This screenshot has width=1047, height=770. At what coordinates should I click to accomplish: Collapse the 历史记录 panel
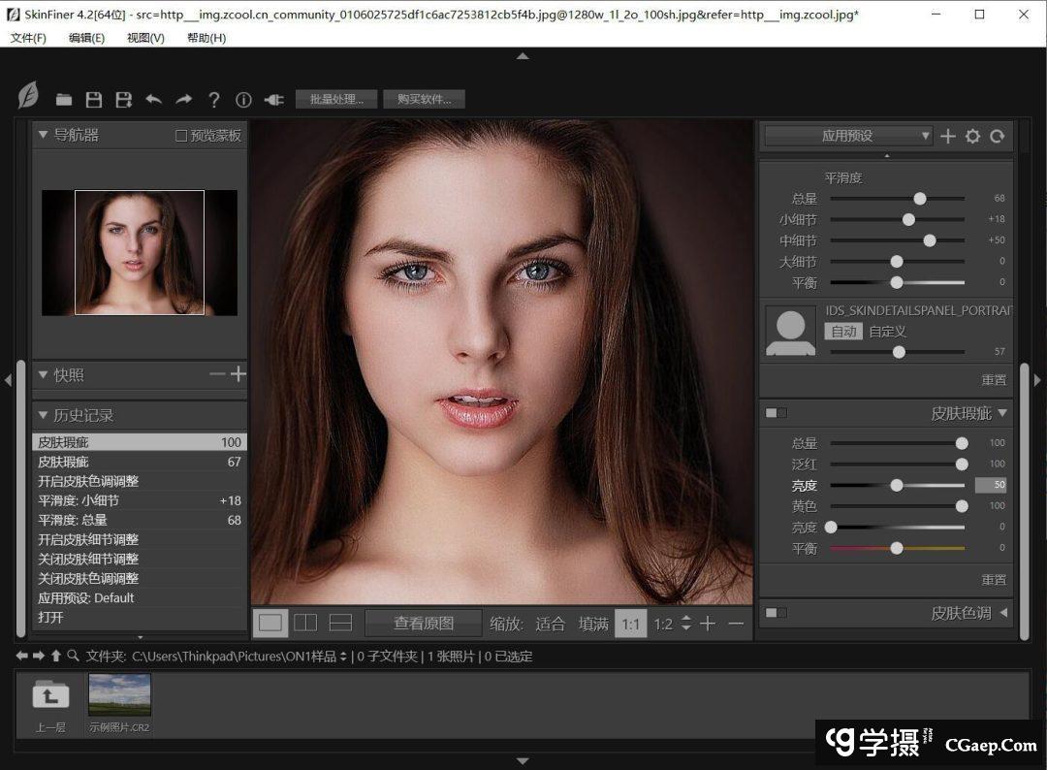(43, 415)
